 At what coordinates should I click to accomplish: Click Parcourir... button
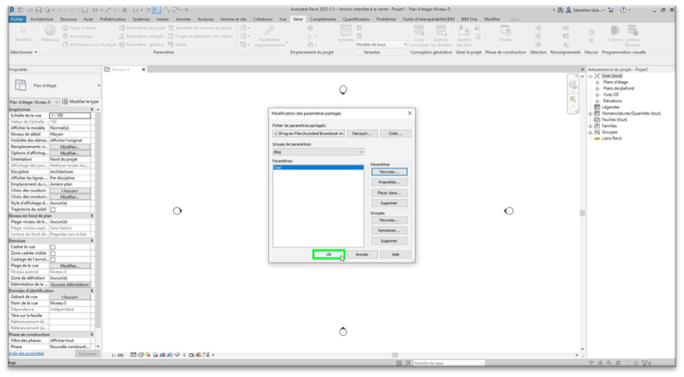tap(362, 134)
